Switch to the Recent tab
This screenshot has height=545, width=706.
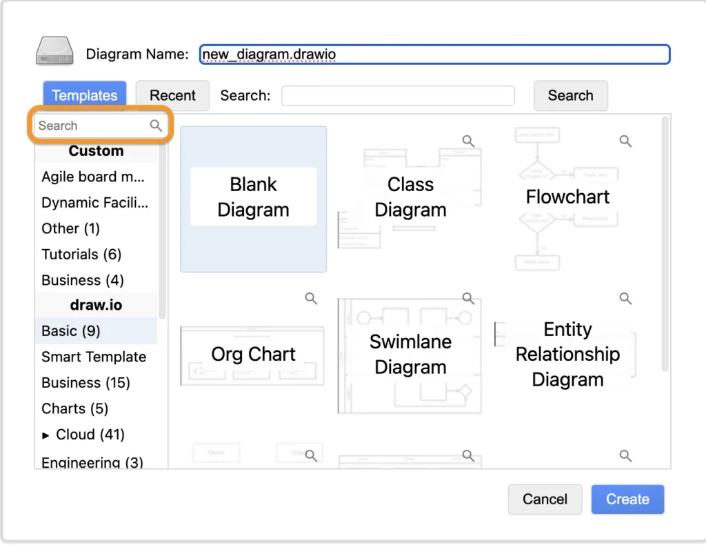[x=172, y=95]
